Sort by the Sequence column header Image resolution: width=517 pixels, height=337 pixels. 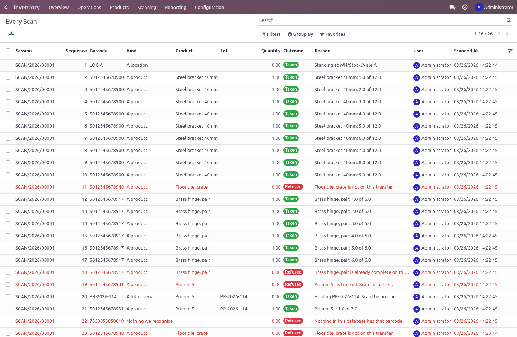click(x=76, y=51)
